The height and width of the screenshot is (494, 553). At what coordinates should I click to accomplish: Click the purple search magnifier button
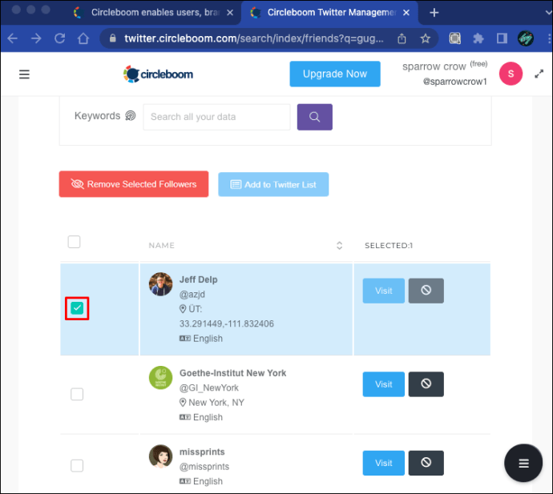[315, 117]
